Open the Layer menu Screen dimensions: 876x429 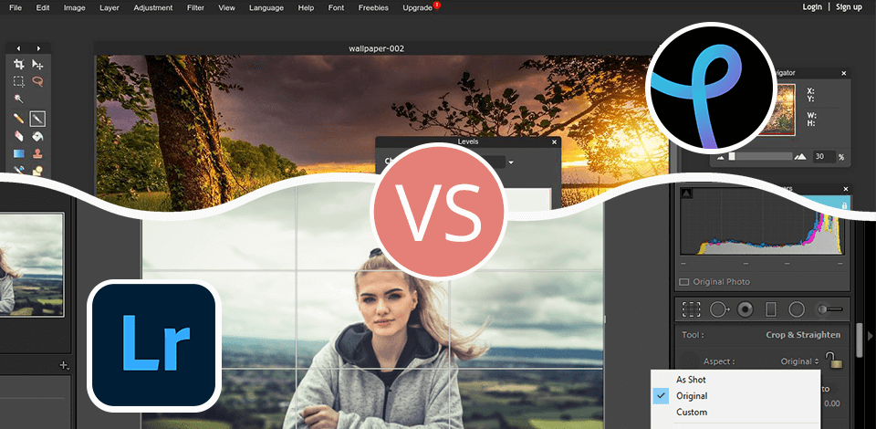[109, 8]
